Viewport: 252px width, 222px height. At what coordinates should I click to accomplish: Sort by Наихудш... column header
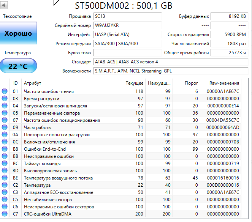point(159,83)
